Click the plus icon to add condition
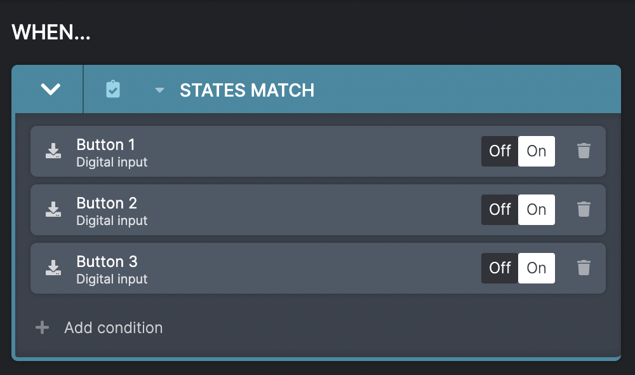 pos(42,327)
